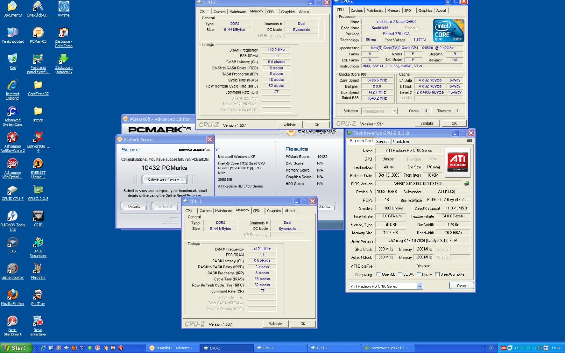
Task: Toggle the CUDA checkbox in GPU-Z
Action: [400, 274]
